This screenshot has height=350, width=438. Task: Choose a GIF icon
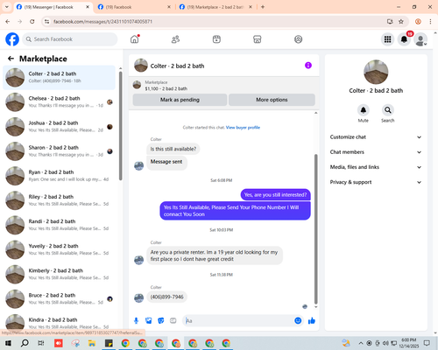point(173,321)
